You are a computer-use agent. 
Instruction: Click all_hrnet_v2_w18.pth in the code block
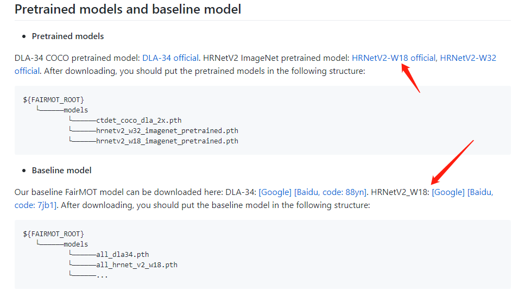click(136, 265)
